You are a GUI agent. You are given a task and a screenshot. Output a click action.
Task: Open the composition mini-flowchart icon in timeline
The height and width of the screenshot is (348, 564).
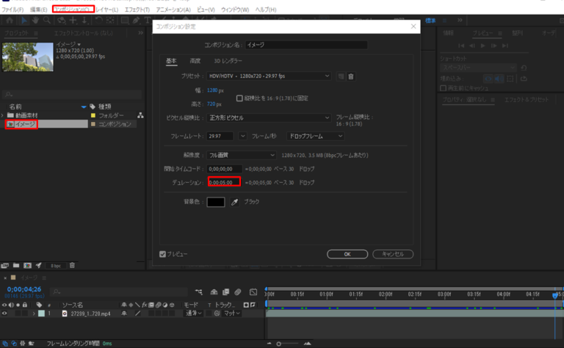[x=198, y=291]
